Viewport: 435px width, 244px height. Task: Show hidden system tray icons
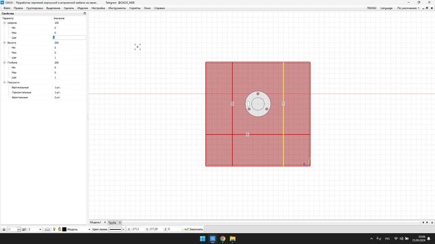click(372, 239)
